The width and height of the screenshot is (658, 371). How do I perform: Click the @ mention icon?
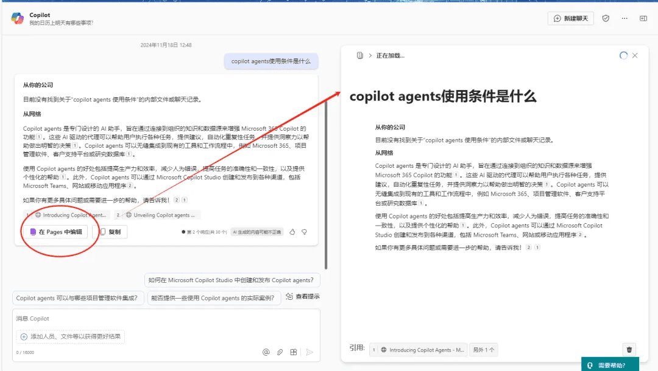tap(266, 352)
